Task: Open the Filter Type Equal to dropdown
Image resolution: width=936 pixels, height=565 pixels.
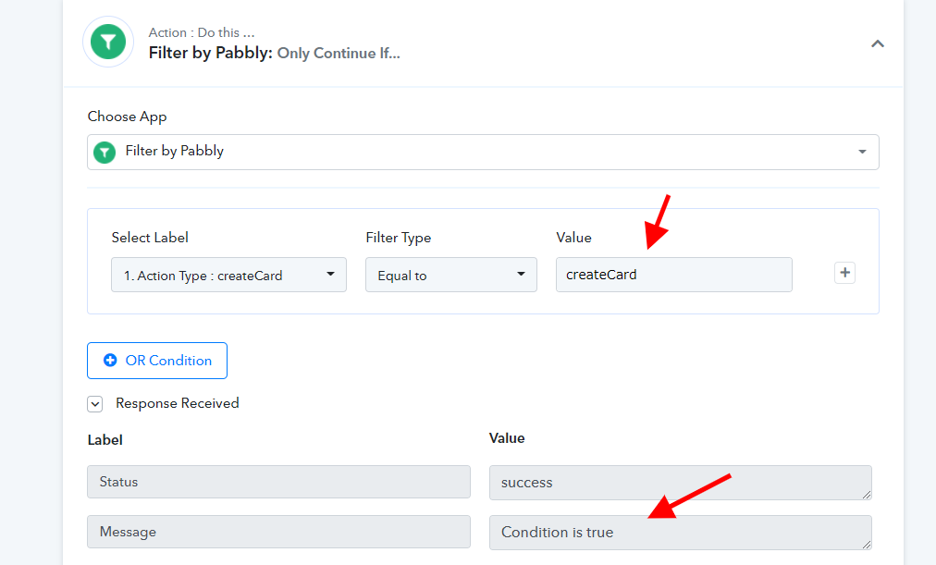Action: [451, 275]
